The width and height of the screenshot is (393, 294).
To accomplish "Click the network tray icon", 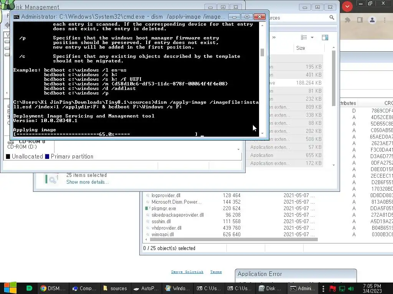I will (342, 289).
